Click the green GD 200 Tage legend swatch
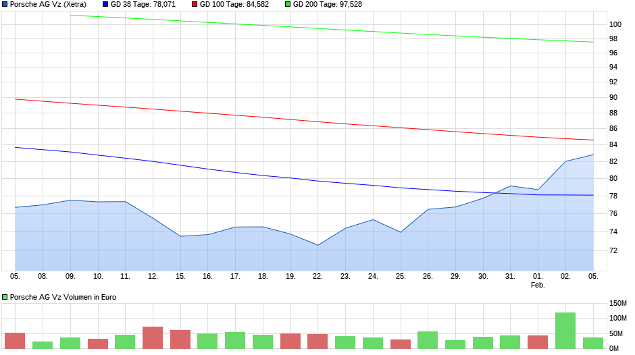635x355 pixels. 288,4
